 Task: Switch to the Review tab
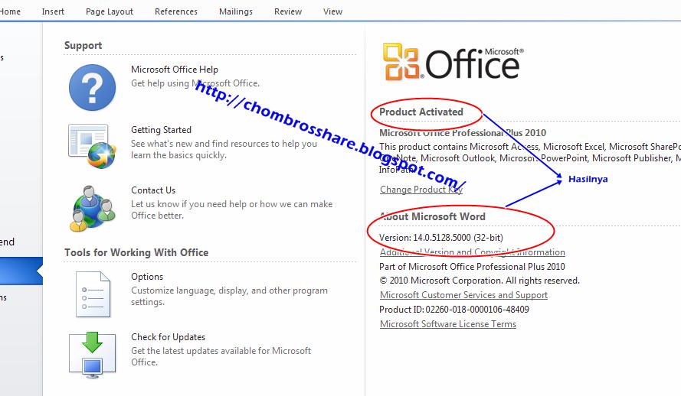(x=288, y=11)
